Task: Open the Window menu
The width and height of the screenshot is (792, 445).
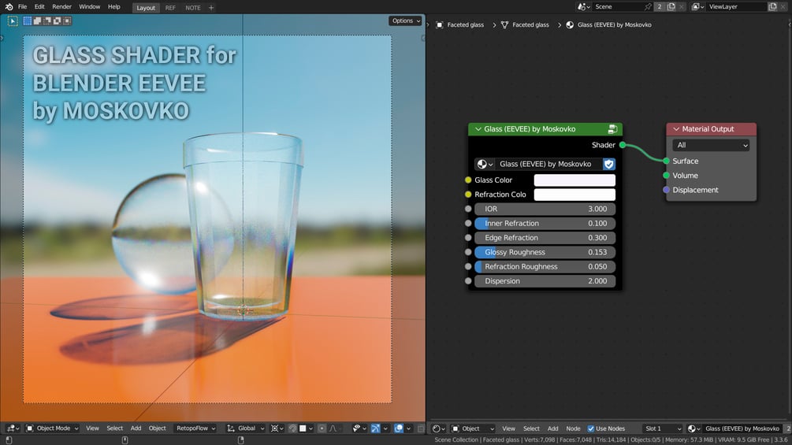Action: 89,6
